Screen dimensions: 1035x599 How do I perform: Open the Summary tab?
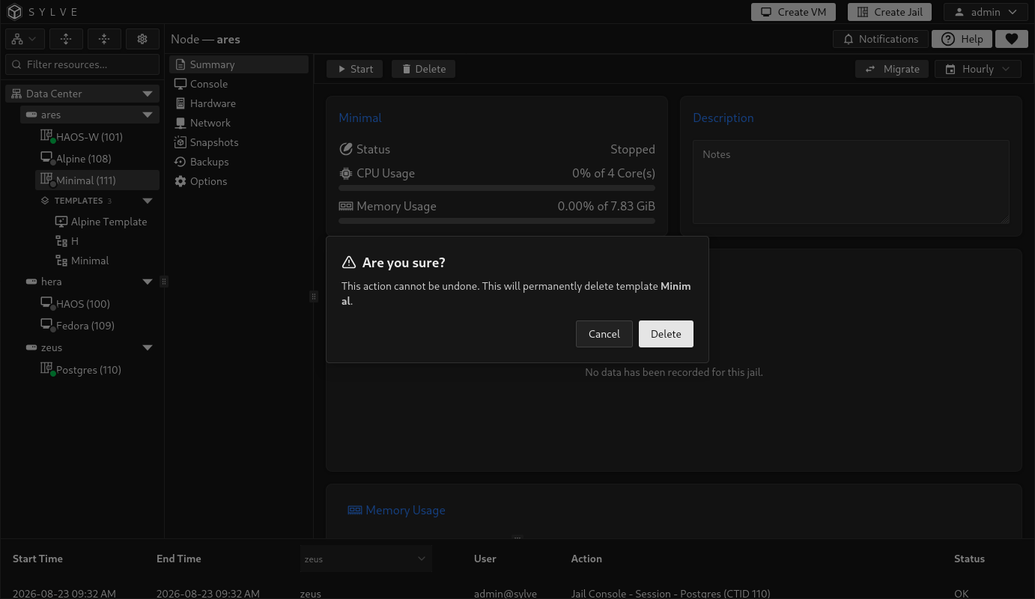coord(239,64)
